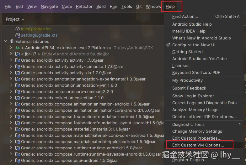Select foundation-layout-android:1.5.0 row

coord(83,123)
